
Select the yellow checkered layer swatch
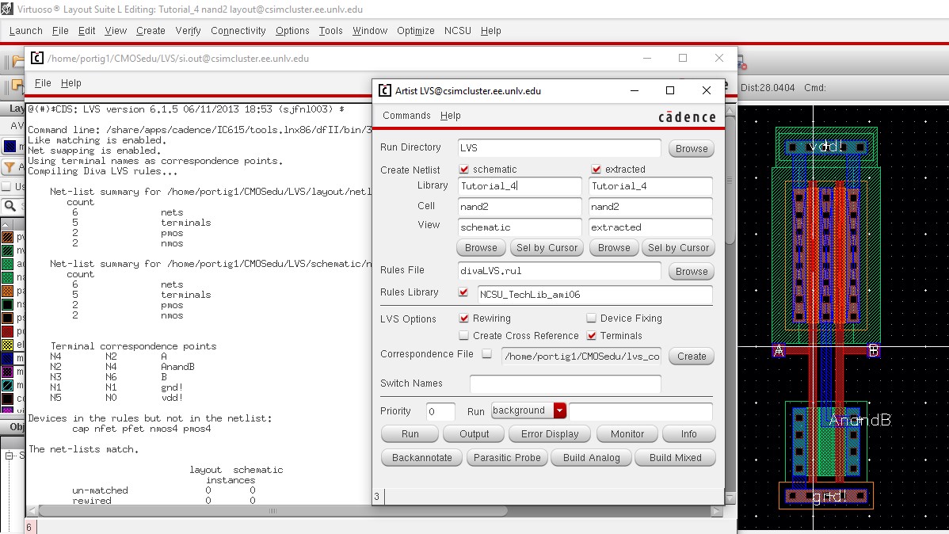(x=8, y=345)
